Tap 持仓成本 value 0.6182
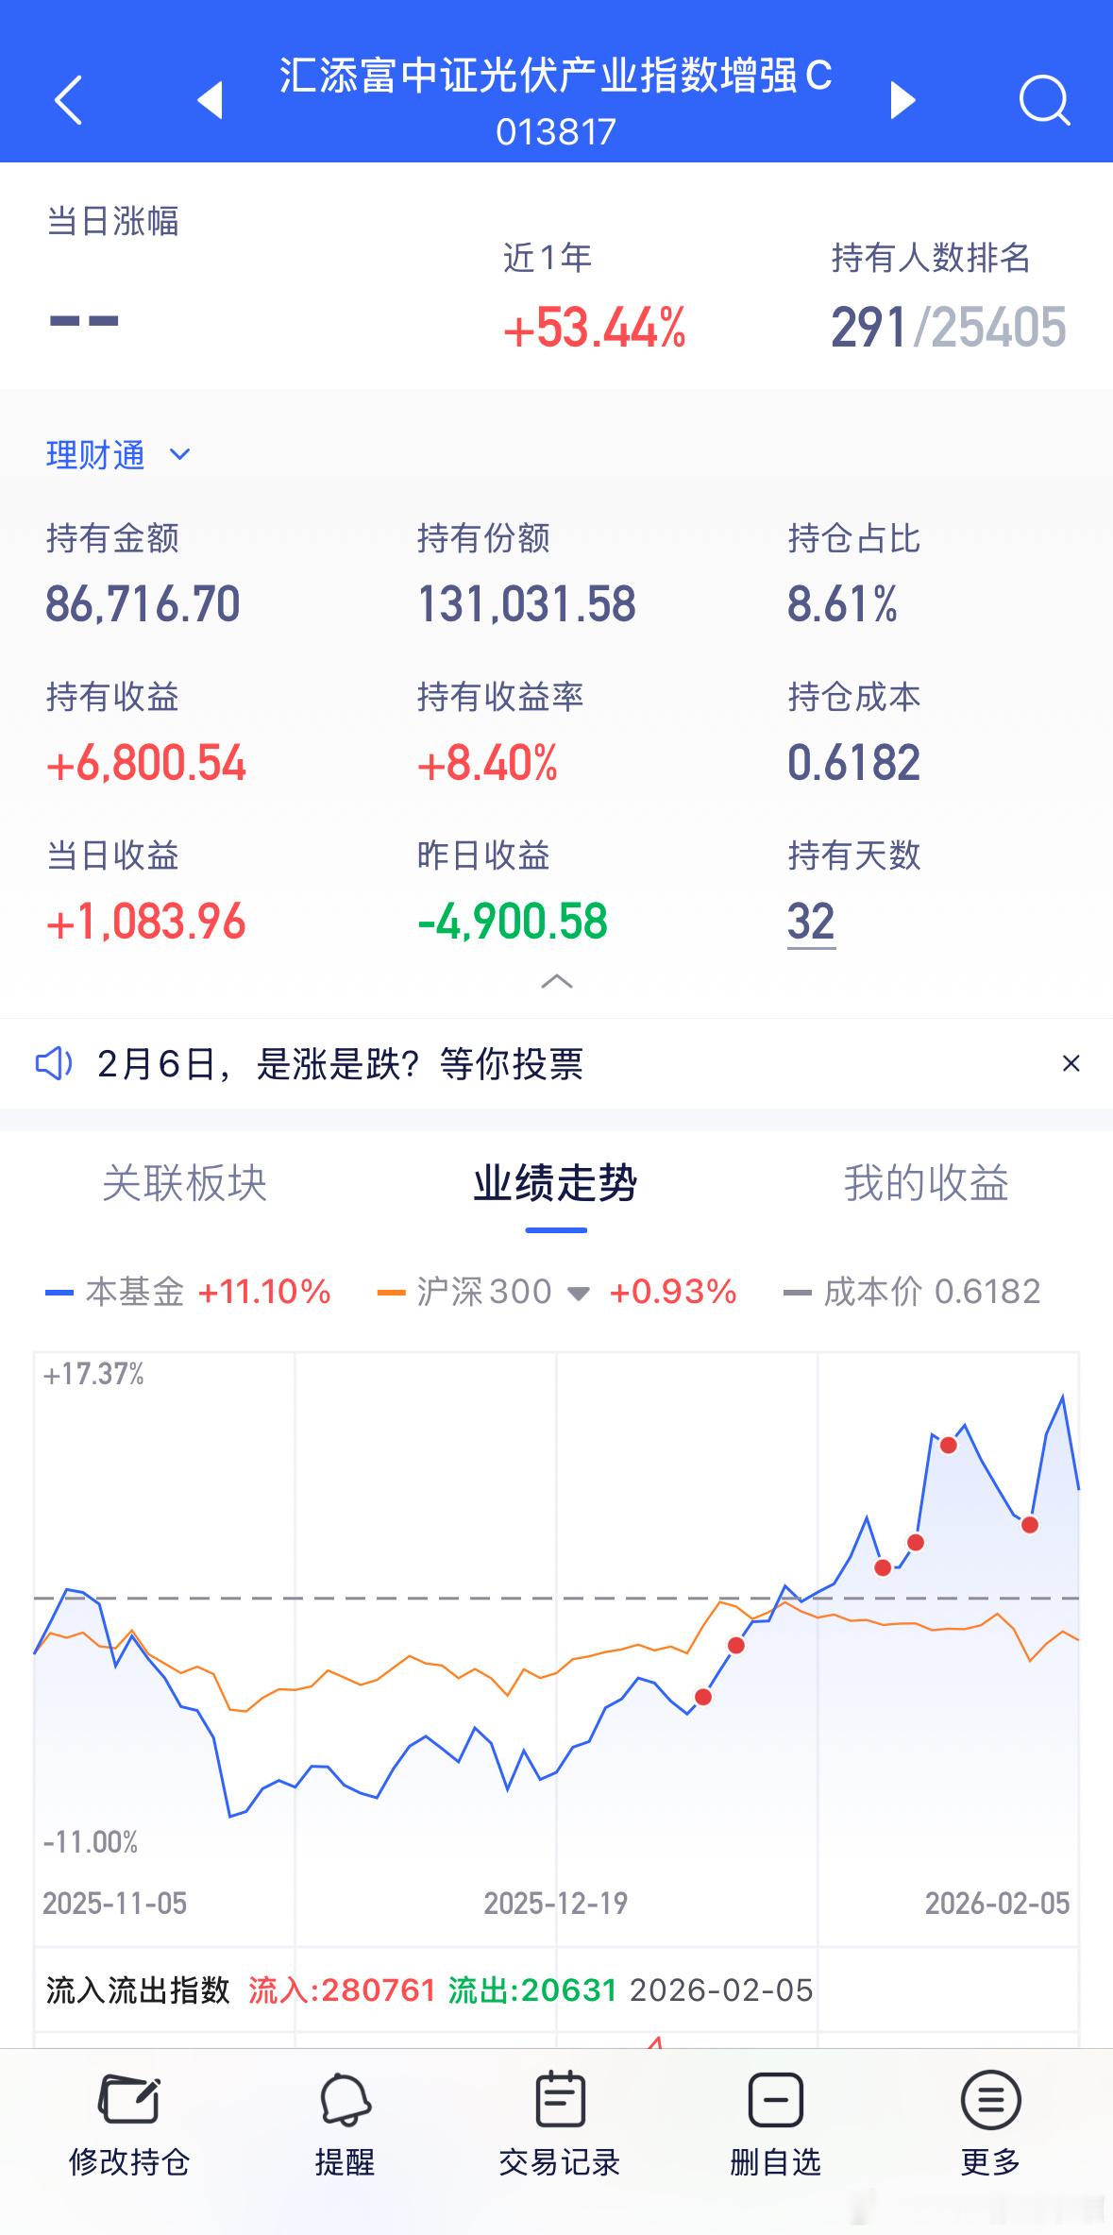This screenshot has height=2235, width=1113. click(x=853, y=763)
